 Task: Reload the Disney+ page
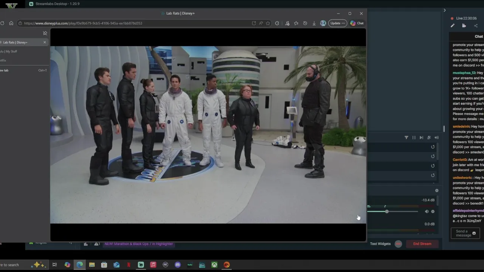pyautogui.click(x=2, y=23)
